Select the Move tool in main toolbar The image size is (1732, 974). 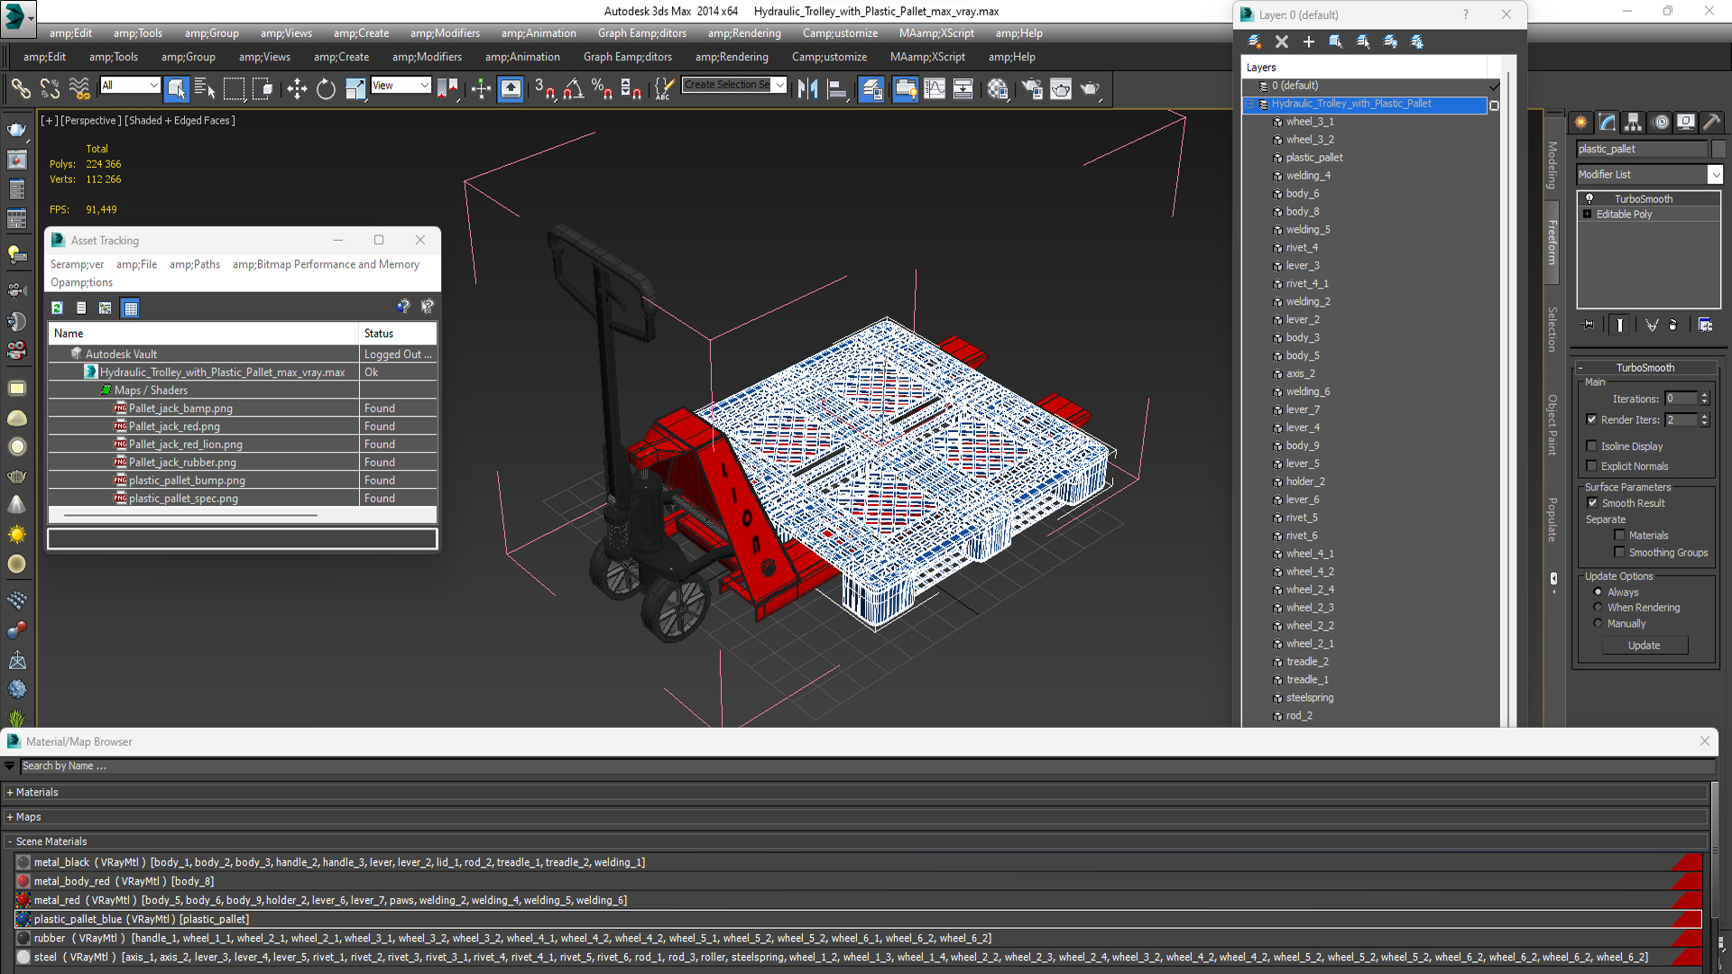(297, 88)
